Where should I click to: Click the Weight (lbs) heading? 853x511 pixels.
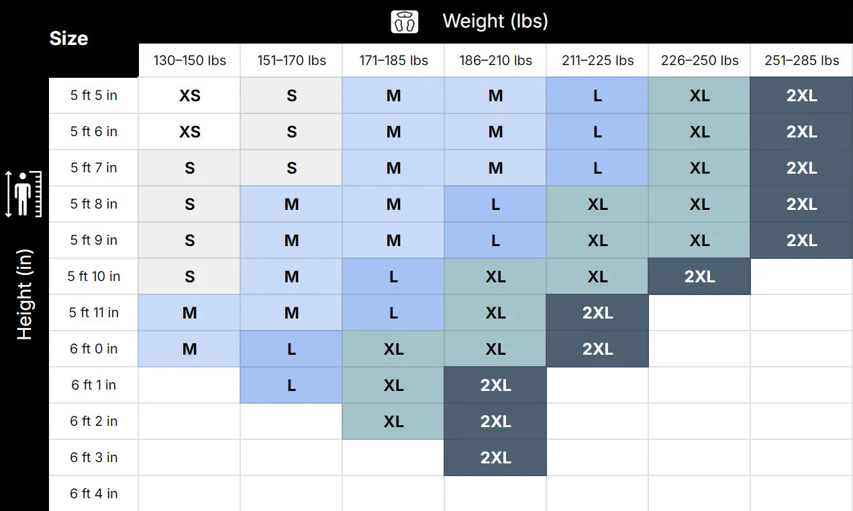coord(495,21)
